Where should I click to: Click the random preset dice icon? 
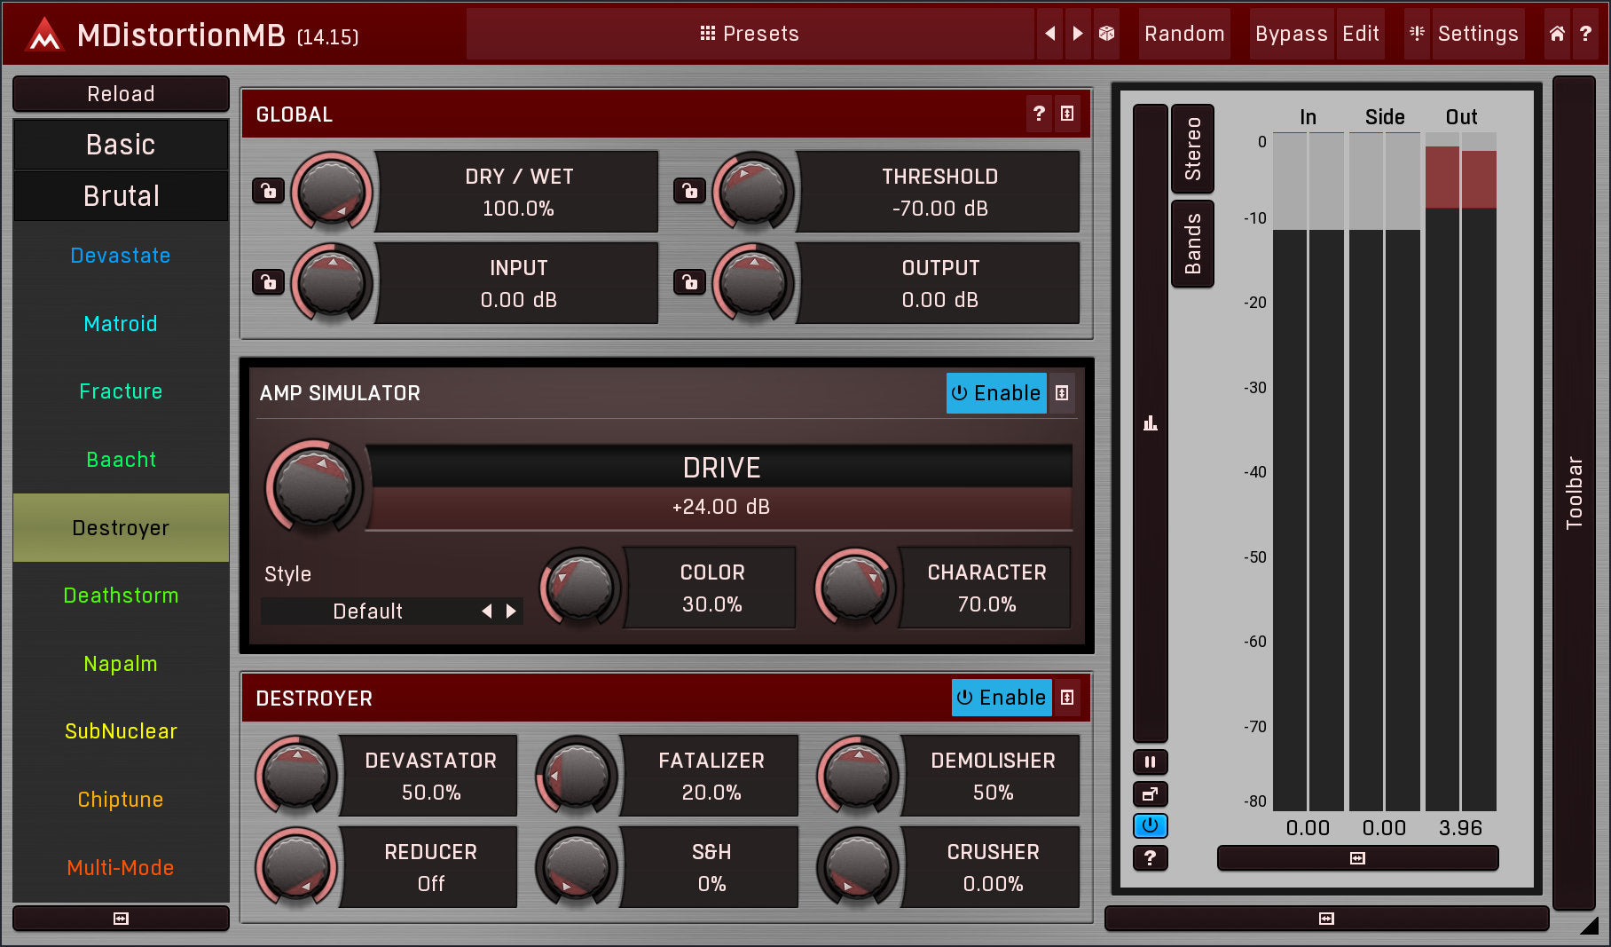[1106, 34]
